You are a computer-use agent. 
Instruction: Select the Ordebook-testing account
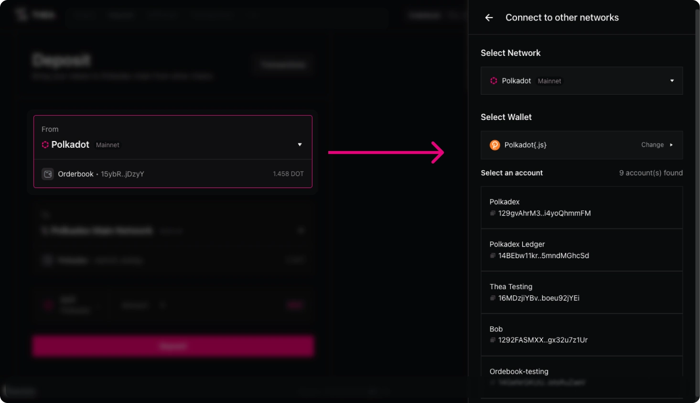(582, 376)
